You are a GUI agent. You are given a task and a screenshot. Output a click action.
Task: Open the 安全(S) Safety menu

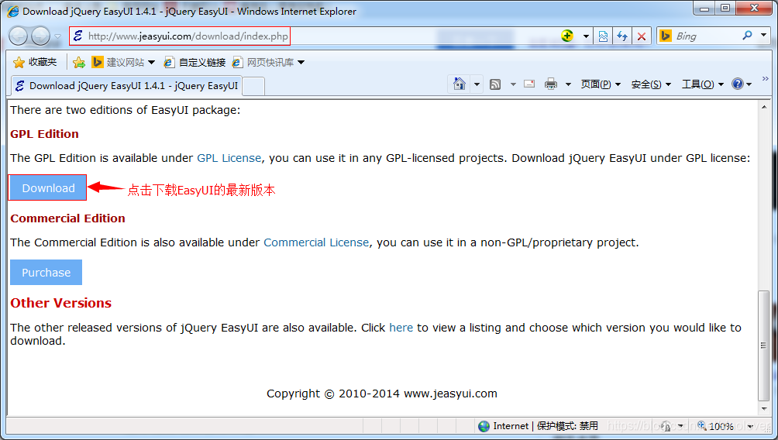click(651, 84)
